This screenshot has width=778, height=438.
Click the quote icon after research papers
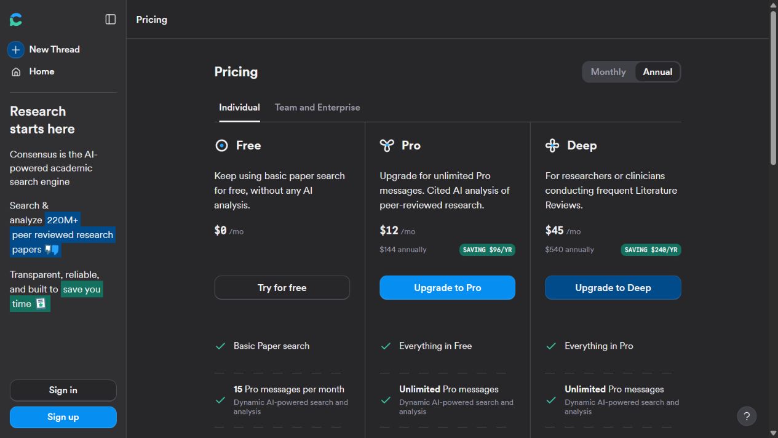52,250
